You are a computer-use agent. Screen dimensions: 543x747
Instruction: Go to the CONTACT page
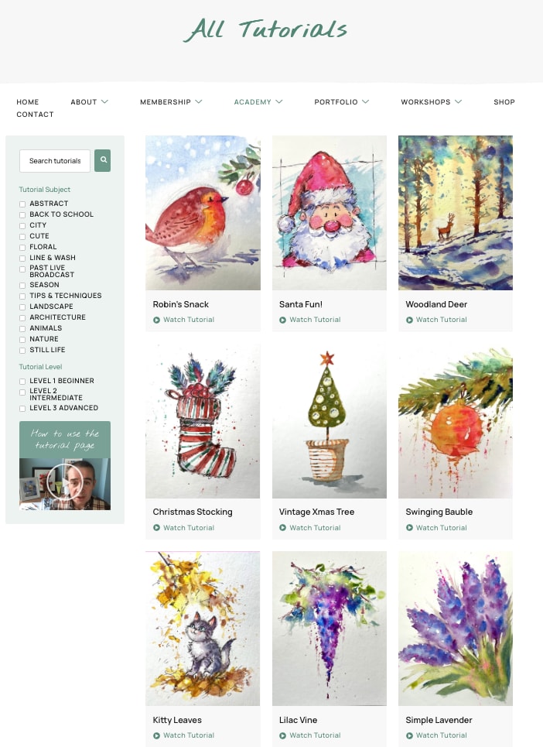coord(36,115)
